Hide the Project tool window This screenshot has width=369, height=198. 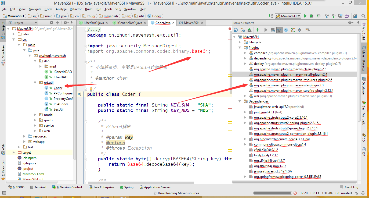(73, 23)
